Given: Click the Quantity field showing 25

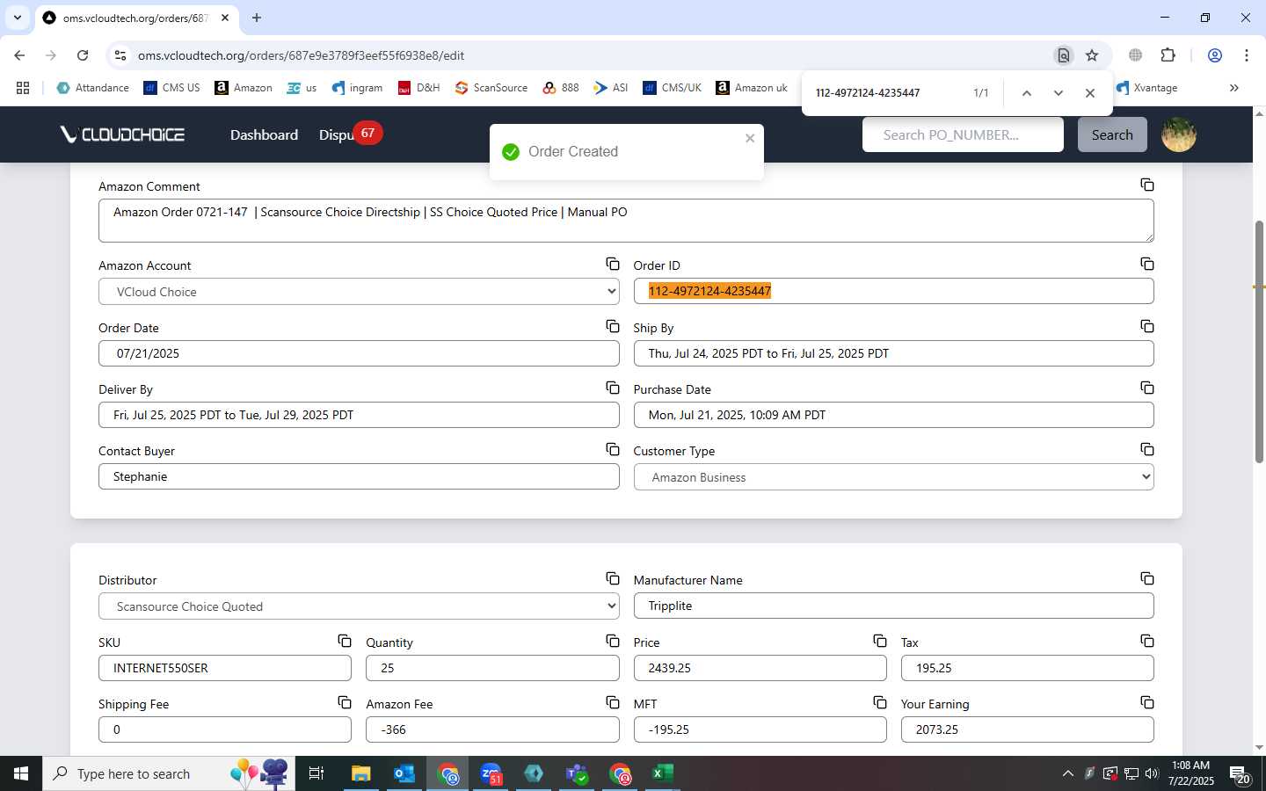Looking at the screenshot, I should pyautogui.click(x=492, y=668).
